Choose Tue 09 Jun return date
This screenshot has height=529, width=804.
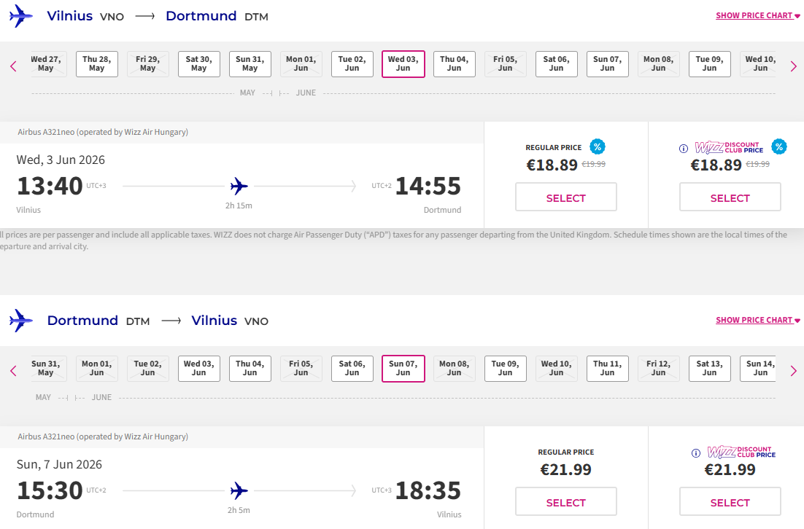coord(506,369)
